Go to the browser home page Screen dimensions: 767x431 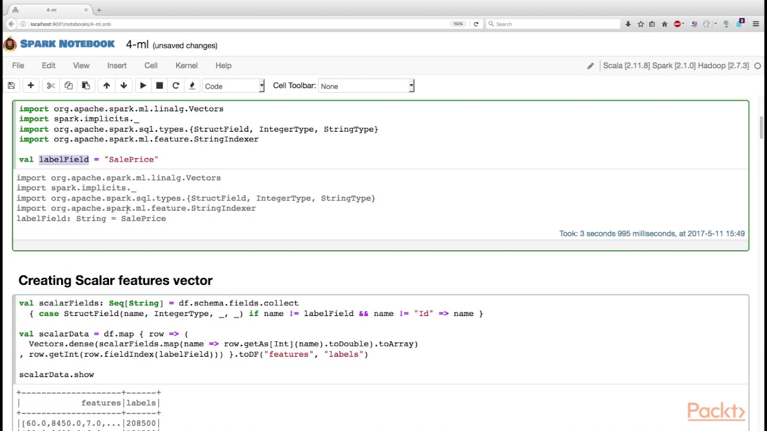click(665, 24)
